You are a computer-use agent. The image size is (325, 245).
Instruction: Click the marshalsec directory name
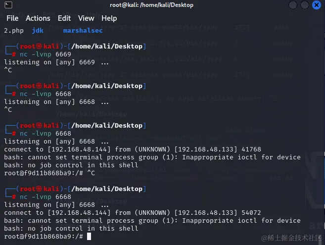point(83,31)
